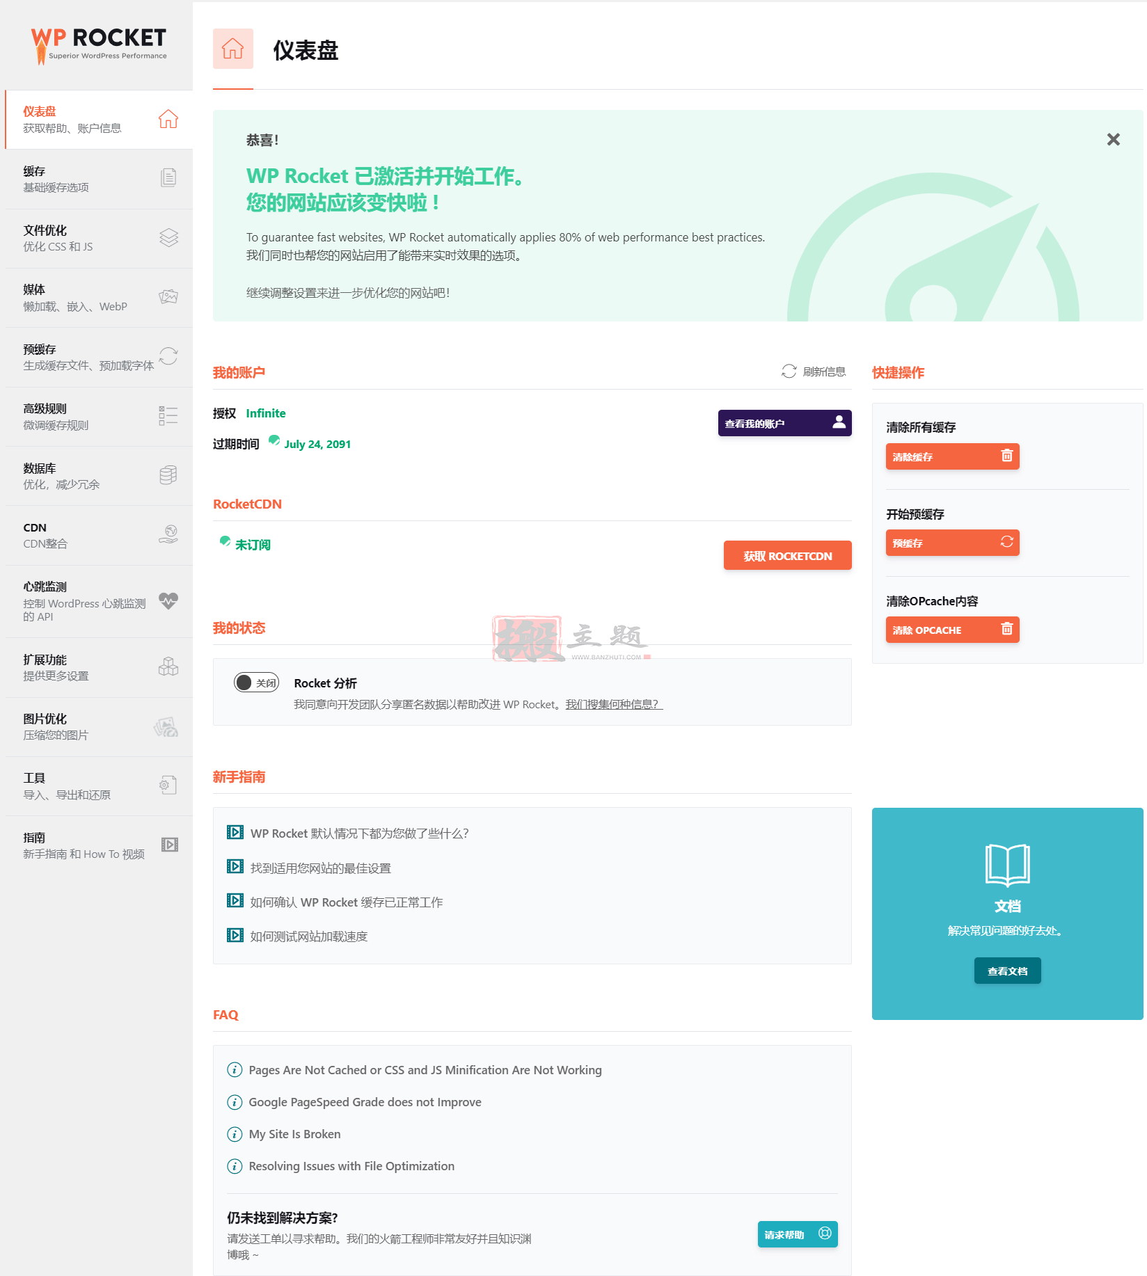
Task: Open 我们搜集何种信息？ link
Action: pyautogui.click(x=614, y=704)
